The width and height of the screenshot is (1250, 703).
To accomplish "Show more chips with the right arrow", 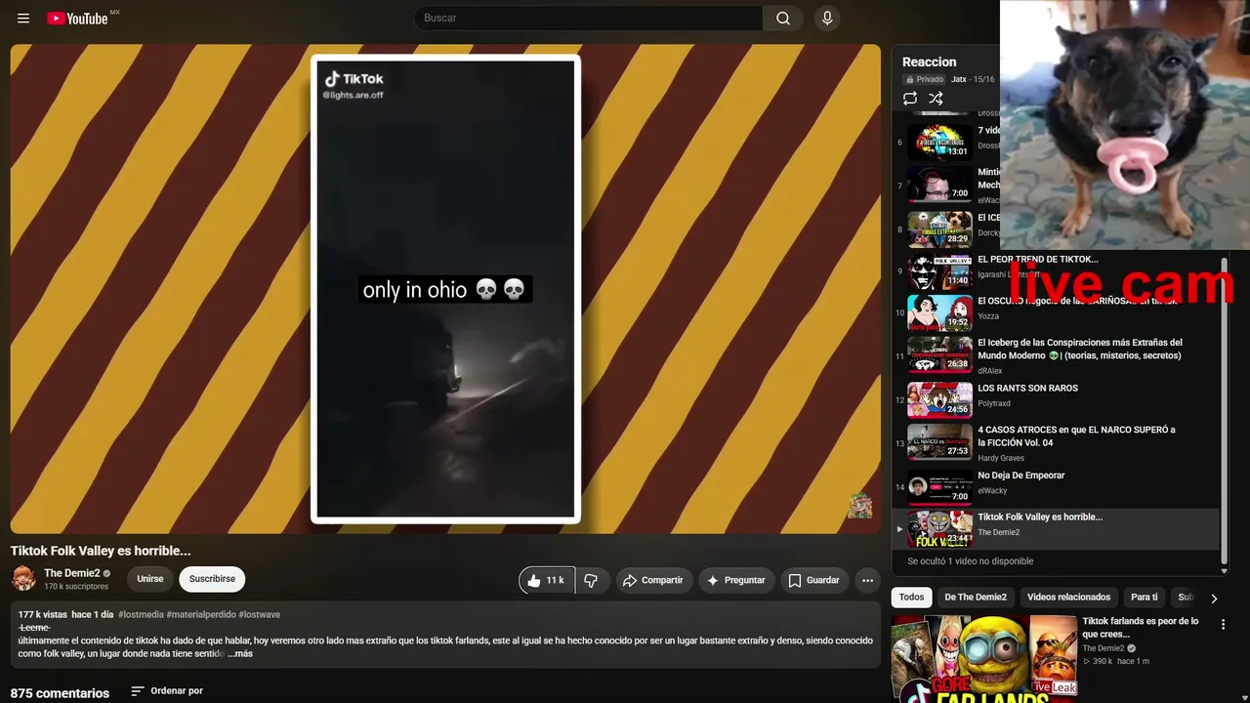I will [x=1214, y=599].
